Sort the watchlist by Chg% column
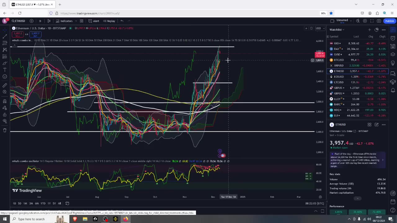 (382, 37)
